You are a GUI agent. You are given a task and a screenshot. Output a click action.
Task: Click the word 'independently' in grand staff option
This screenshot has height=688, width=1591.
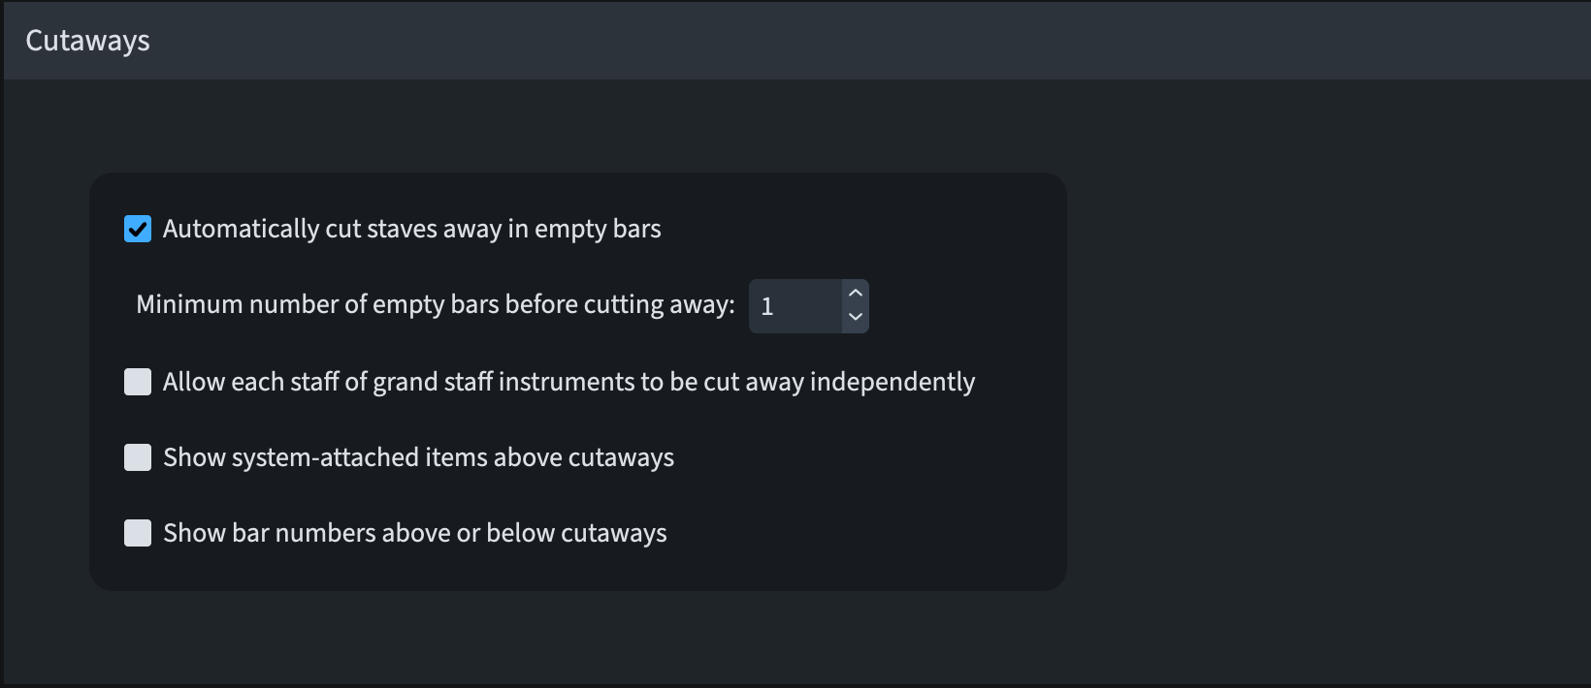(x=892, y=382)
